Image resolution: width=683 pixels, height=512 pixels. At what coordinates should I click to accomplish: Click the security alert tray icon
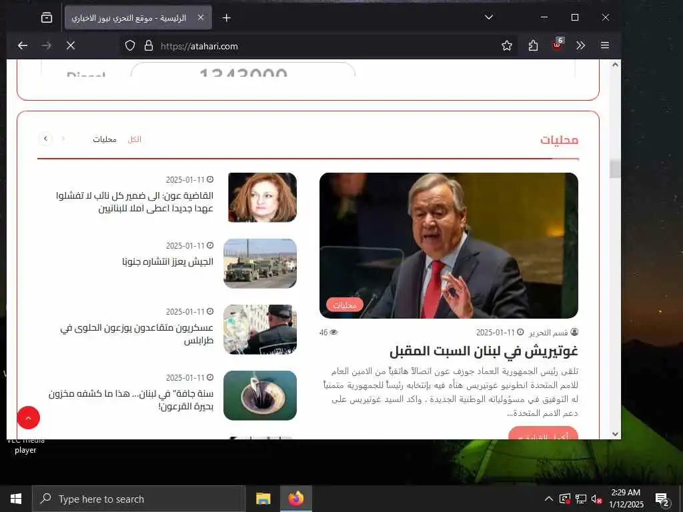(x=565, y=499)
